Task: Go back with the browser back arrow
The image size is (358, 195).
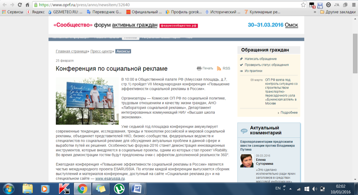Action: (x=4, y=5)
